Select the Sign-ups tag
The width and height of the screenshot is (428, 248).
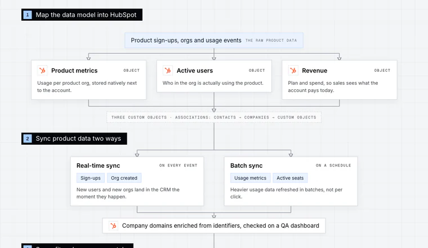91,178
